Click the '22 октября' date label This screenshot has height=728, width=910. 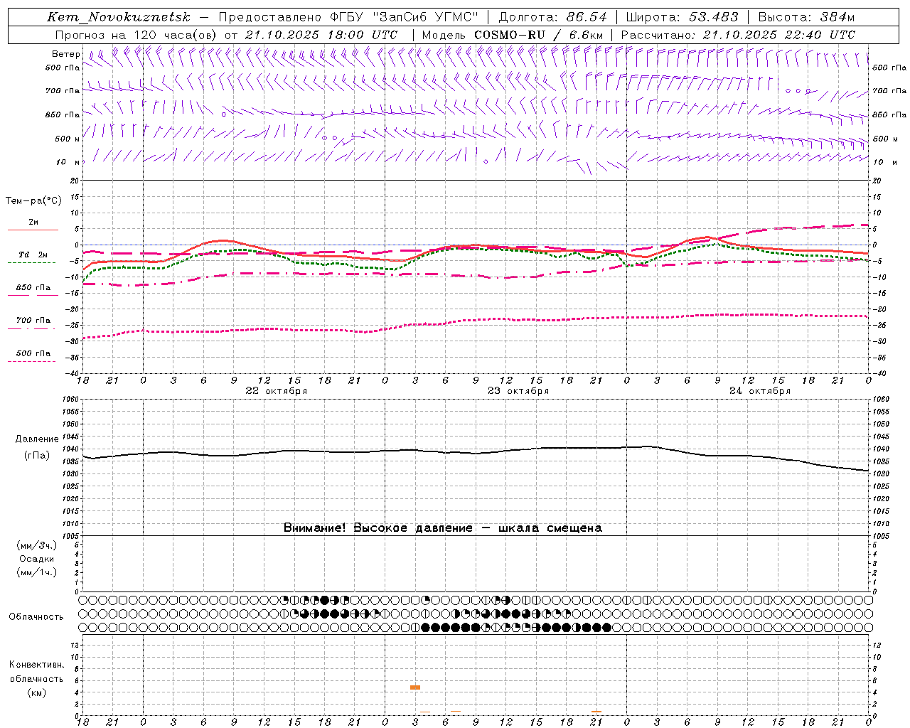pos(277,391)
